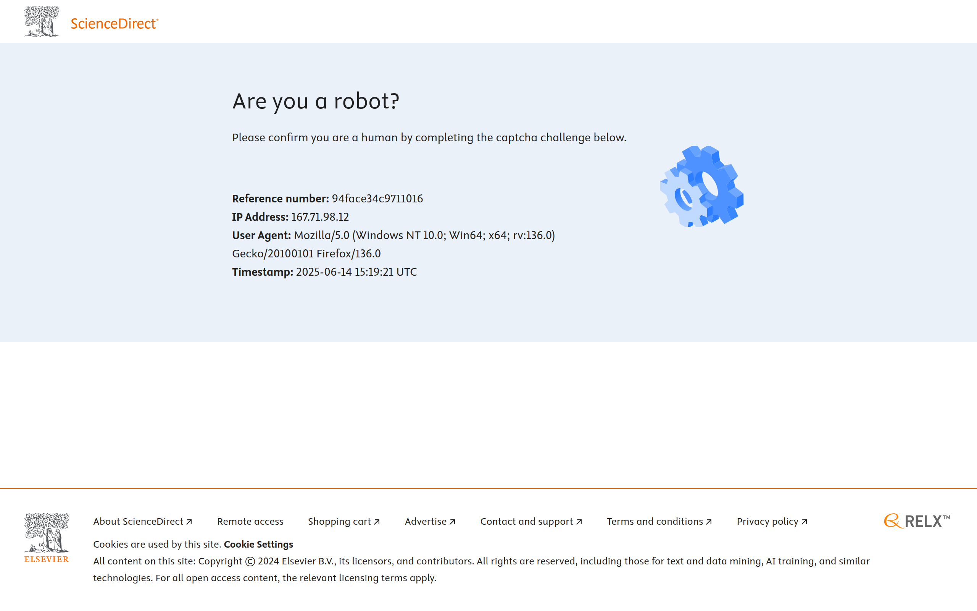Open the Privacy policy link
This screenshot has width=977, height=611.
pyautogui.click(x=772, y=521)
